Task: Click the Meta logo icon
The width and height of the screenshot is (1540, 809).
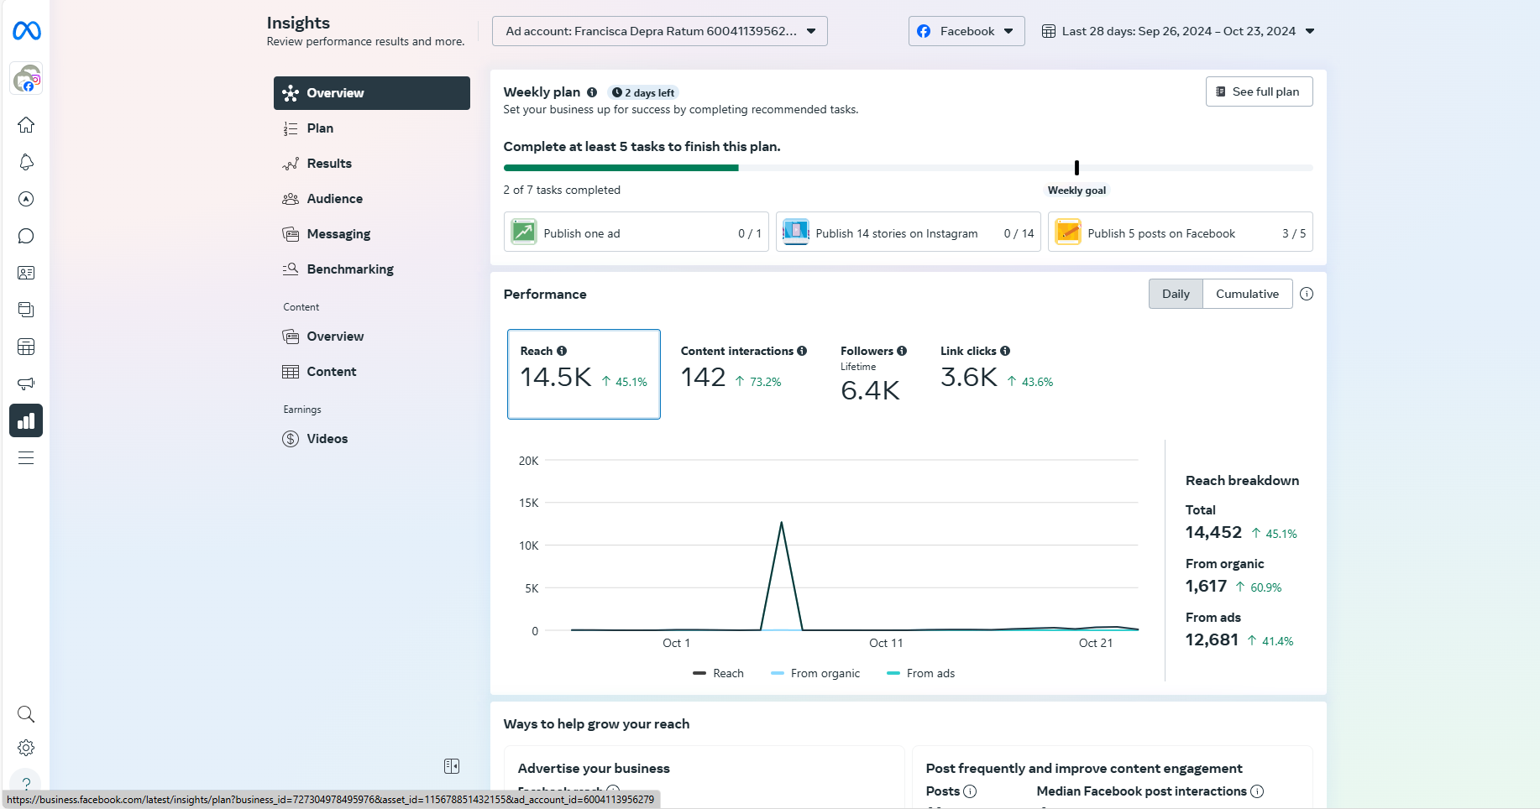Action: click(26, 31)
